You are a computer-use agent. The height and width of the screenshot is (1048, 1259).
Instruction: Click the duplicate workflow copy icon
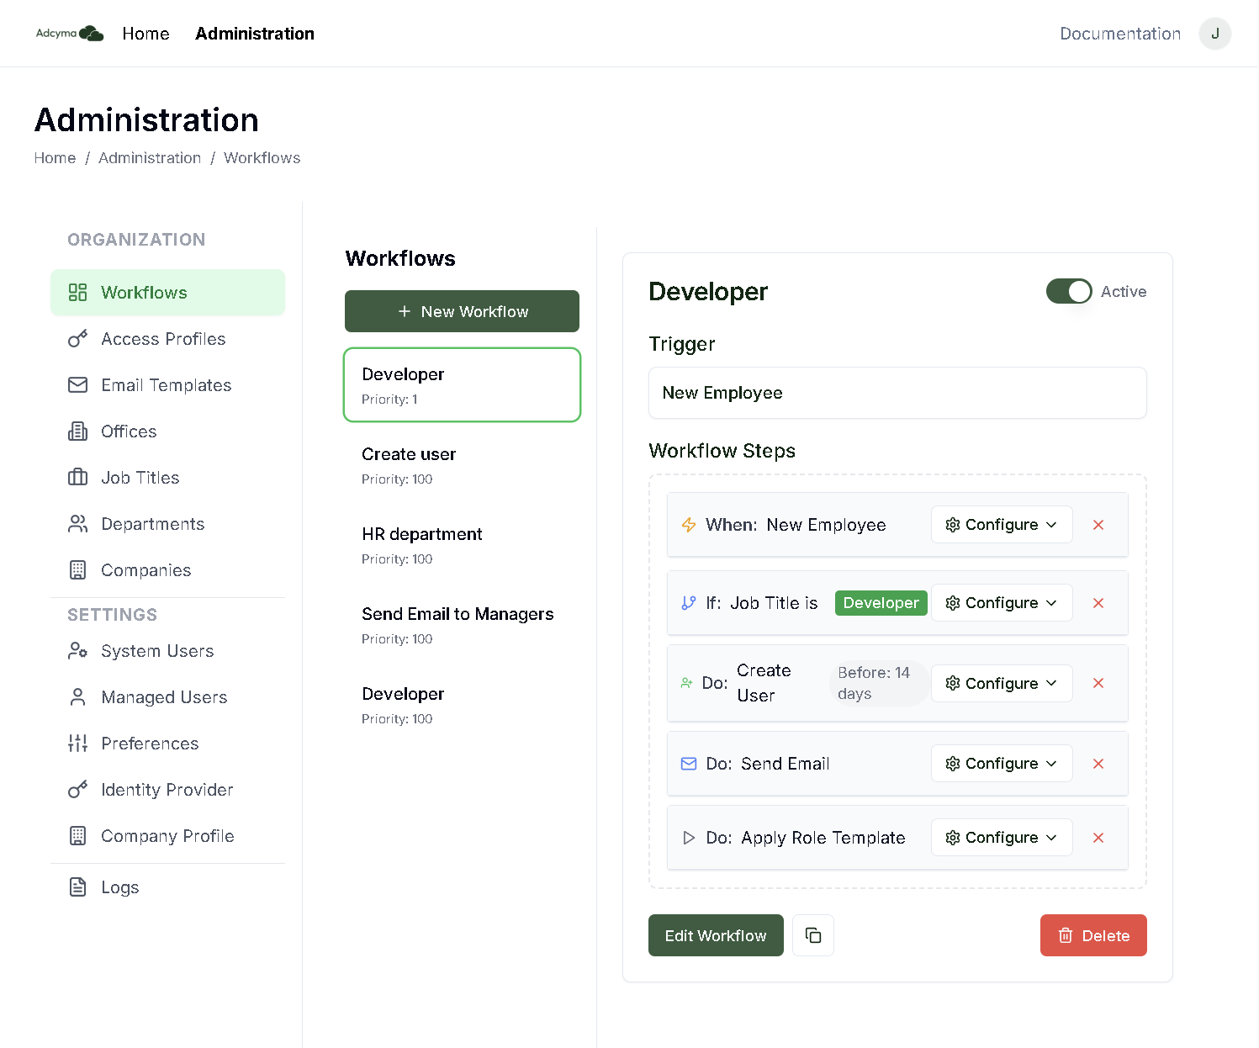coord(812,935)
